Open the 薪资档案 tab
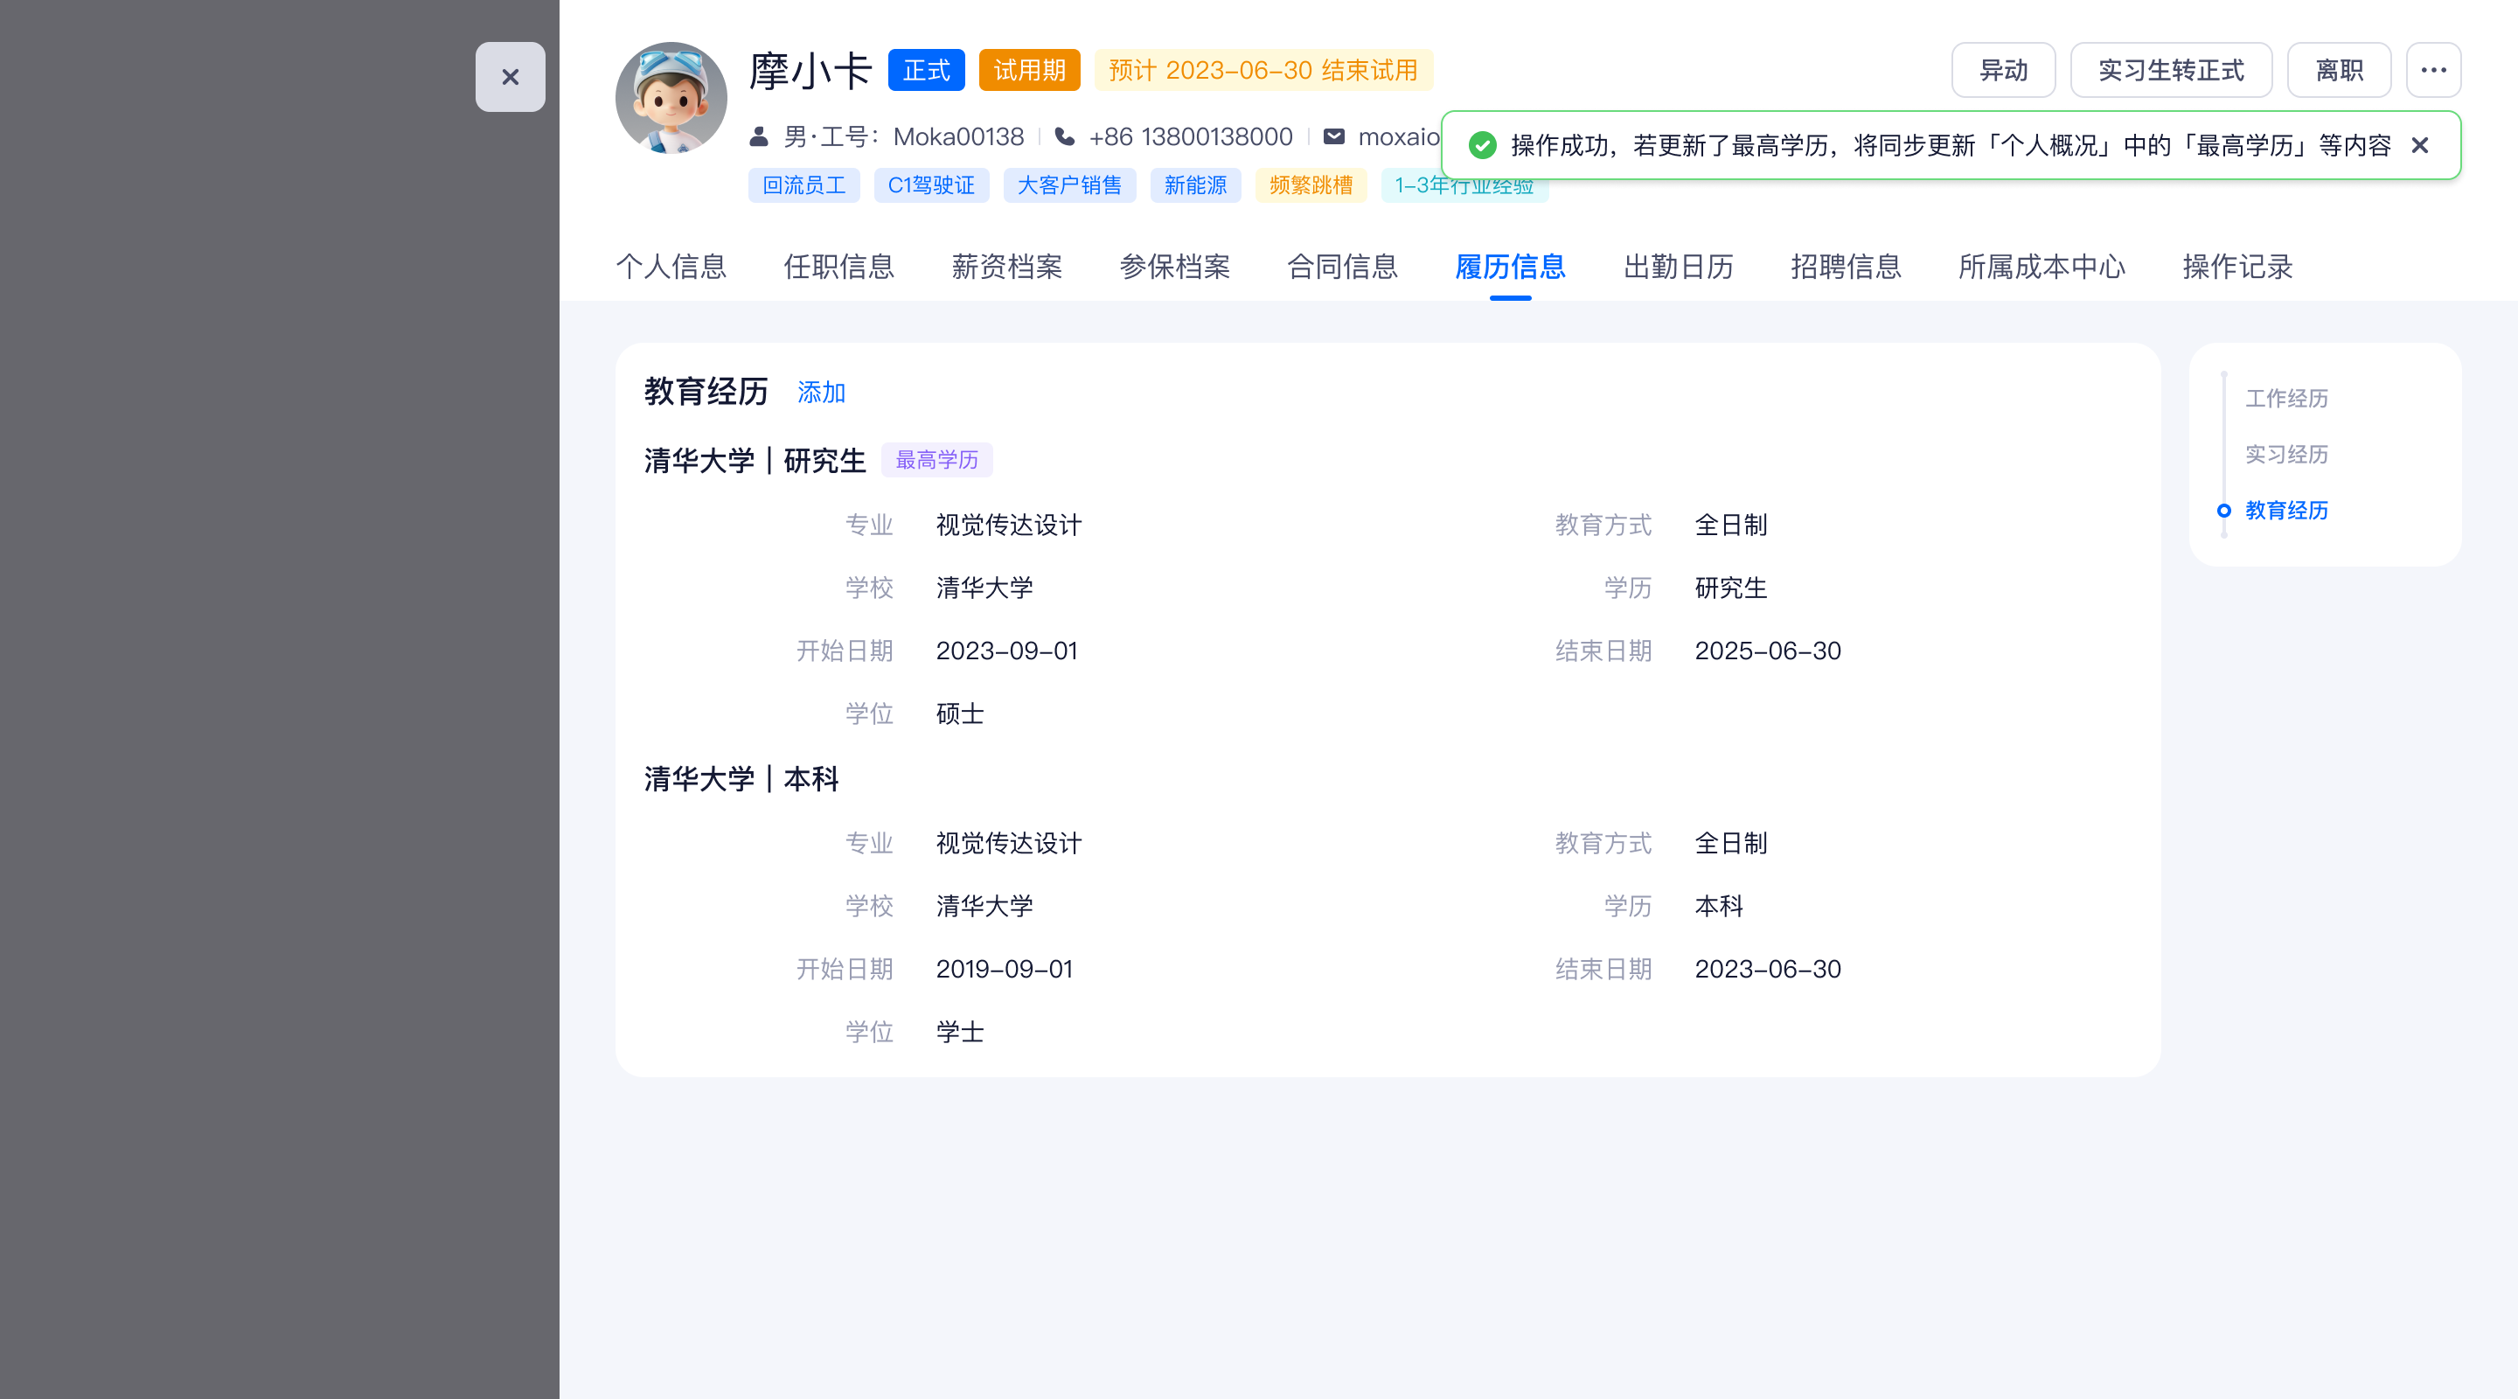The image size is (2518, 1399). [1005, 267]
